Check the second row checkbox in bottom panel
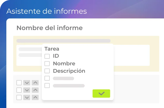Viewport: 164px width, 108px height. click(19, 90)
